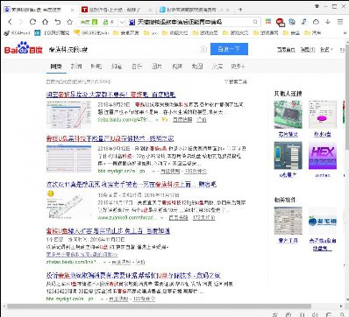
Task: Click the green lock icon in address bar
Action: pos(106,22)
